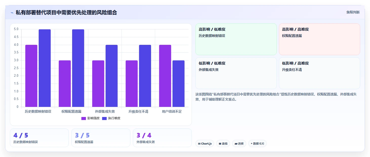
Task: Click the y-axis tick label 5.0
Action: point(16,29)
